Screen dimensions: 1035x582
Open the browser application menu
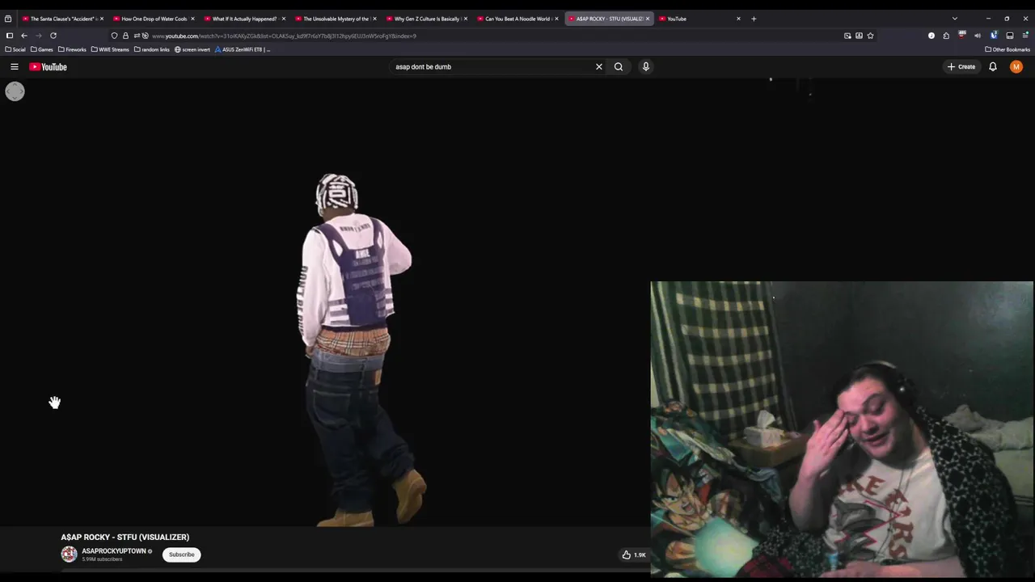point(1025,36)
